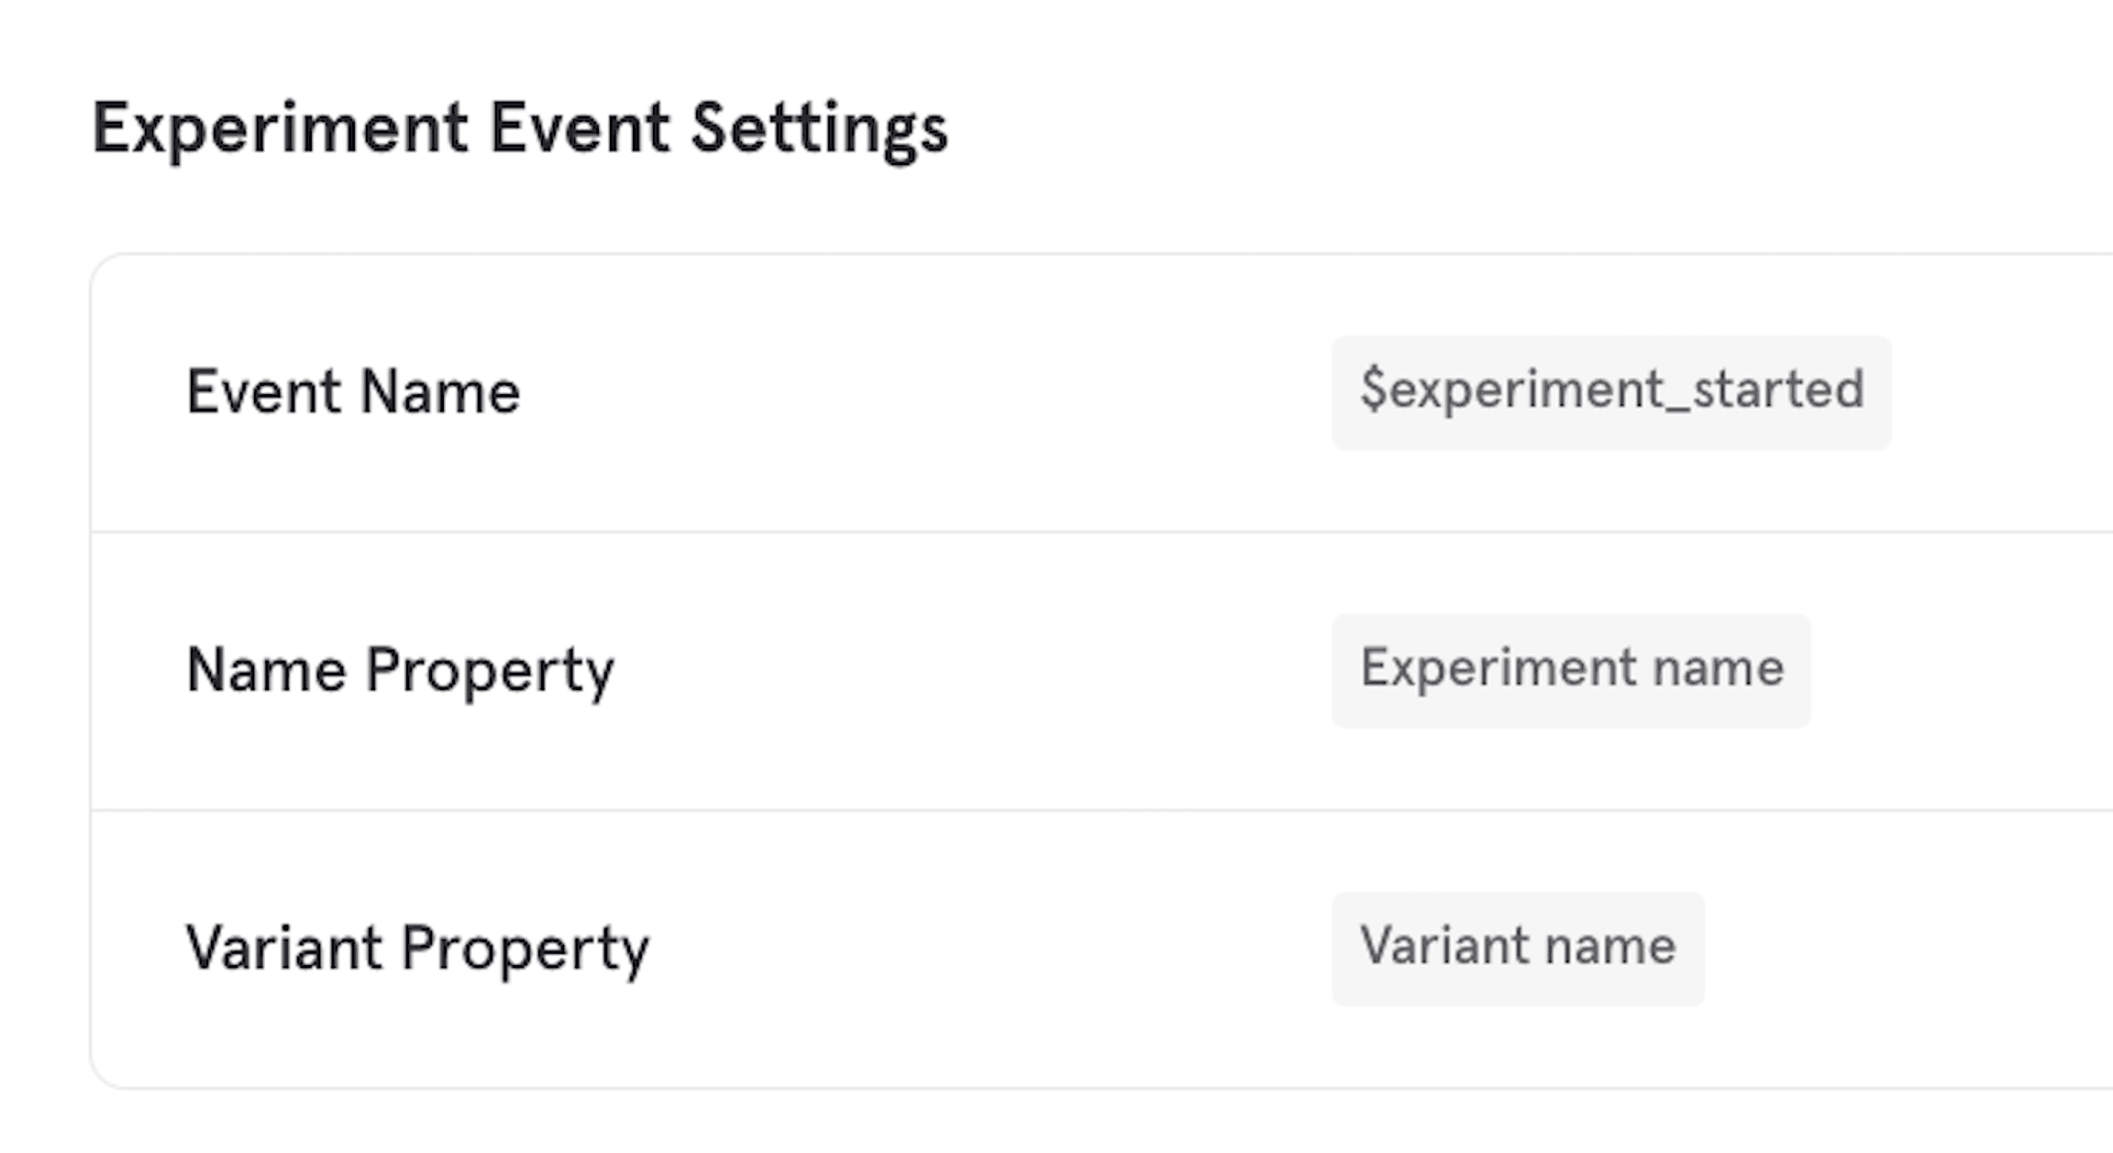Click the word 'Property' in Name Property
The image size is (2113, 1153).
pos(490,672)
